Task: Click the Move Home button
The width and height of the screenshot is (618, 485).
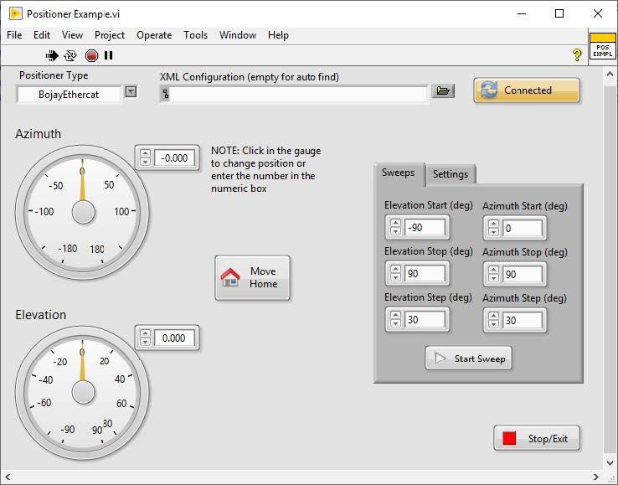Action: [x=253, y=278]
